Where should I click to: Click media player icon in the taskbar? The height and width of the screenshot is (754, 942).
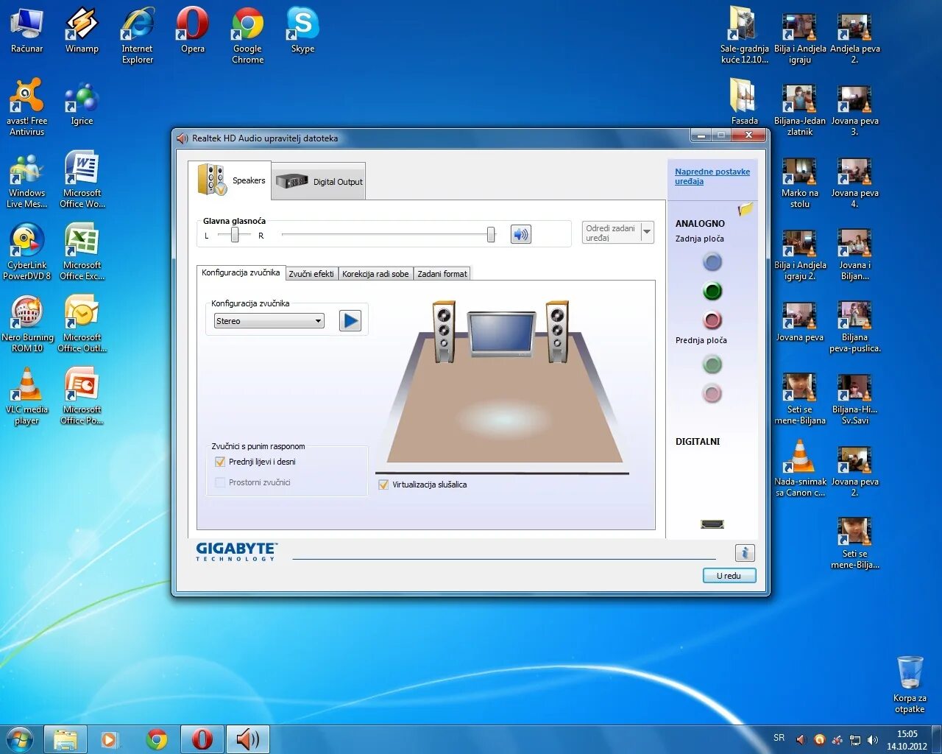pos(110,739)
